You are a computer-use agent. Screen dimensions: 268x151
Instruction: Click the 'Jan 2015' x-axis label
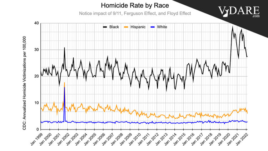click(179, 139)
